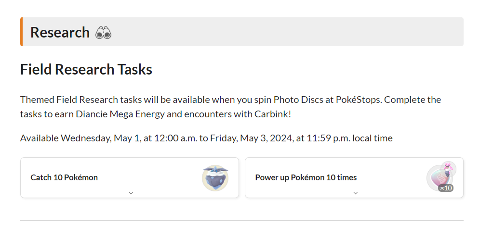Click the Diancie Mega Energy reward icon
The image size is (493, 225).
tap(439, 178)
